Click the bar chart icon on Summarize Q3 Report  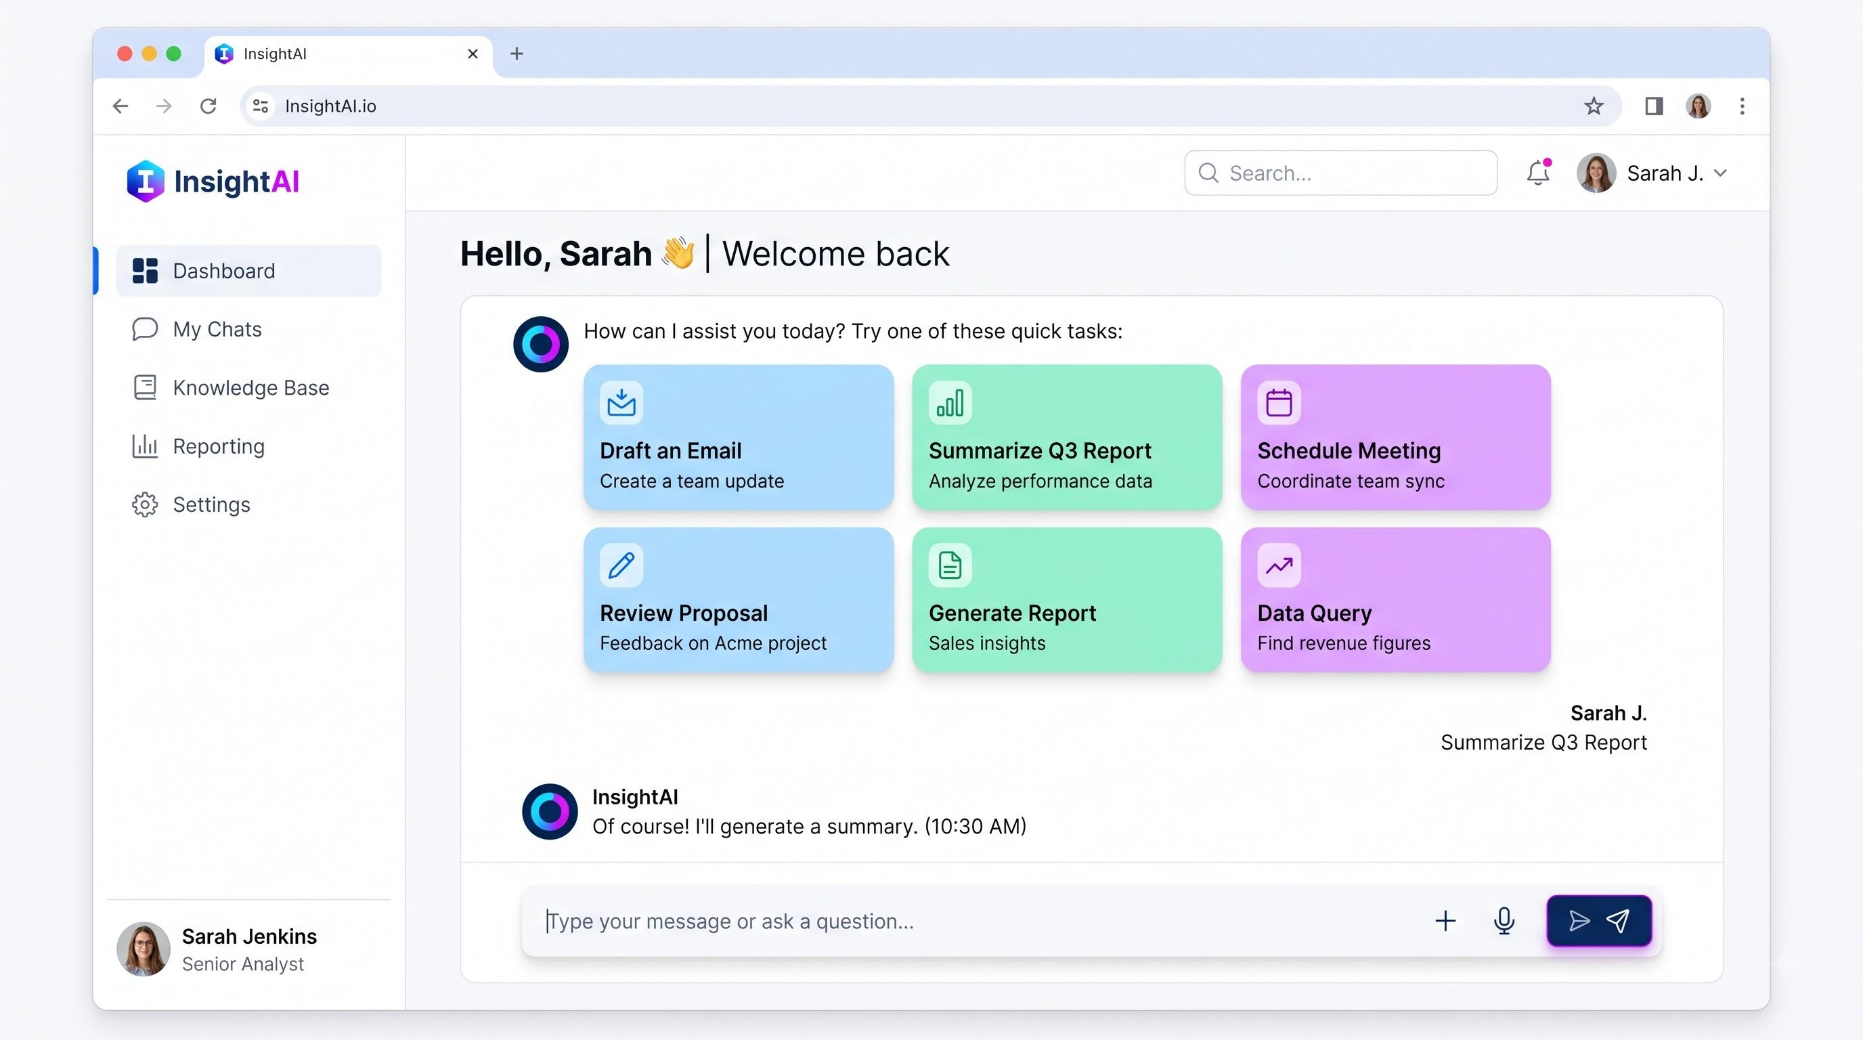(x=950, y=403)
